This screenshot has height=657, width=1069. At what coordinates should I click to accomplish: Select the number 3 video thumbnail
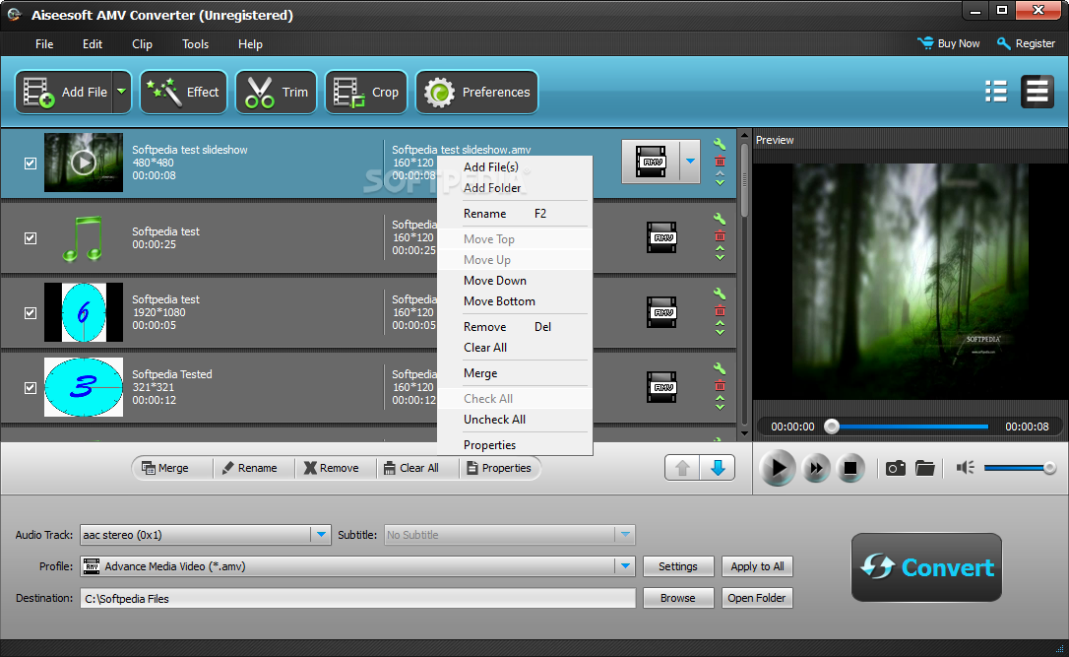click(x=84, y=387)
